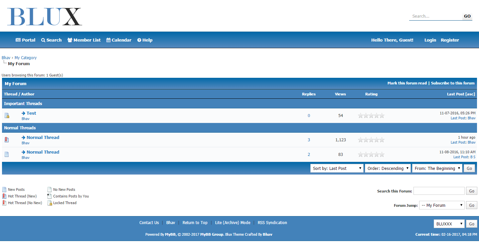Viewport: 479px width, 251px height.
Task: Sort threads by the Replies column header
Action: 309,94
